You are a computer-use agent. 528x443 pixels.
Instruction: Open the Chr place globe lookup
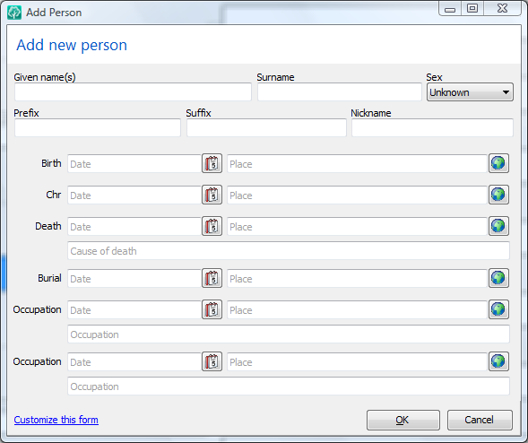[498, 195]
